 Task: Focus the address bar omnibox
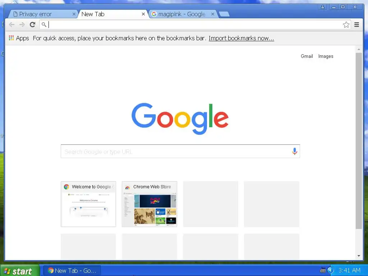(x=195, y=25)
